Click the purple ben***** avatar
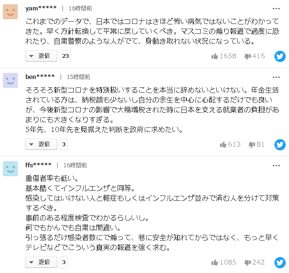This screenshot has height=273, width=289. pyautogui.click(x=10, y=80)
